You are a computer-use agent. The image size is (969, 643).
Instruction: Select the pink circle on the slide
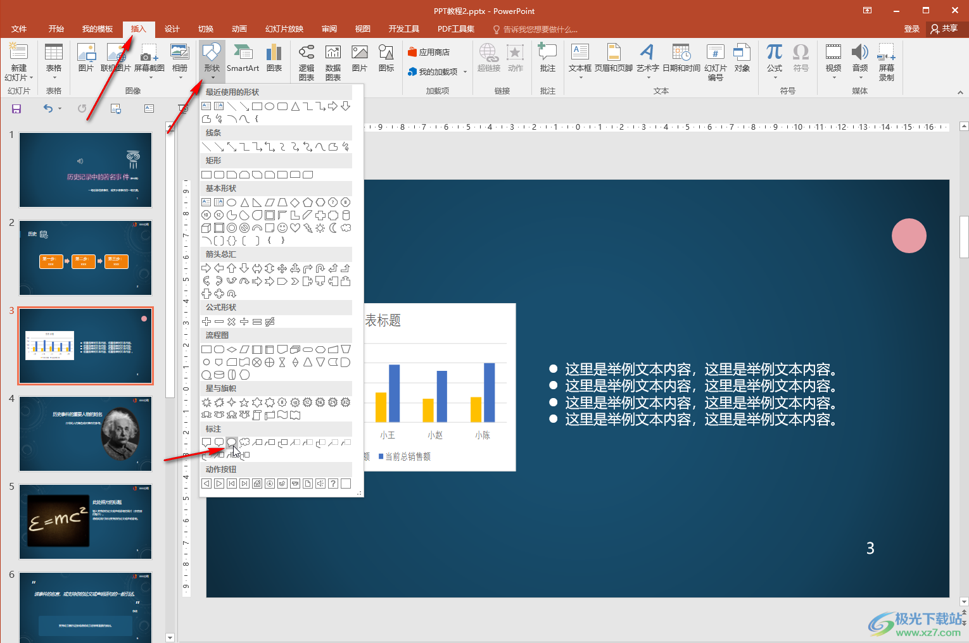point(909,235)
